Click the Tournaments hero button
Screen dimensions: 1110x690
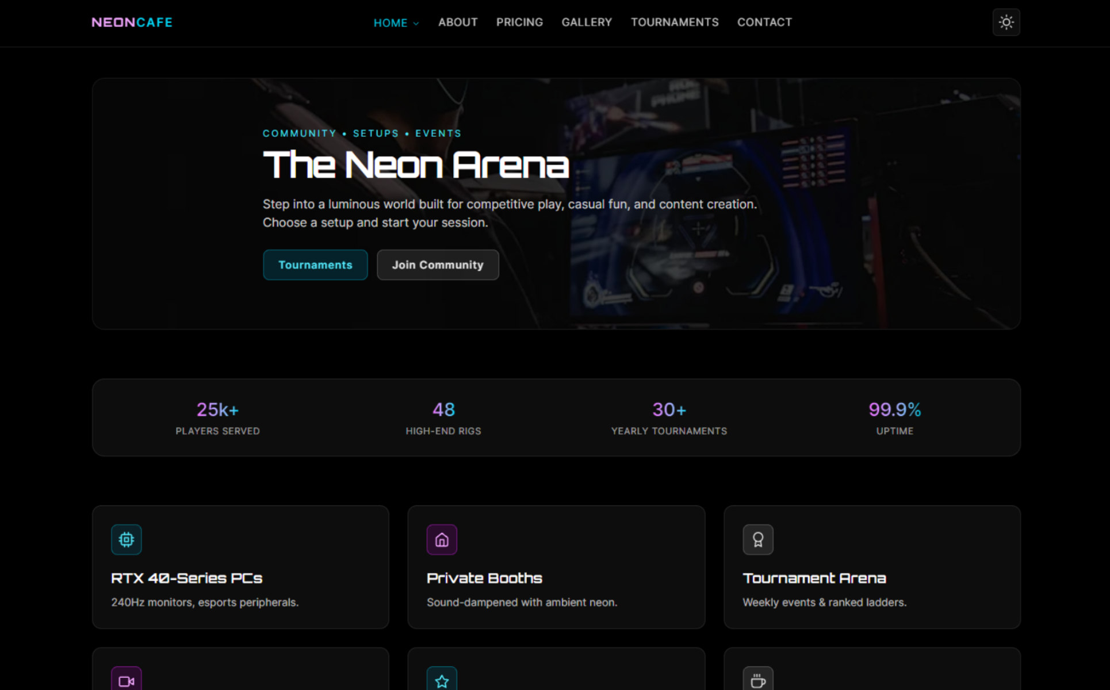(x=315, y=264)
